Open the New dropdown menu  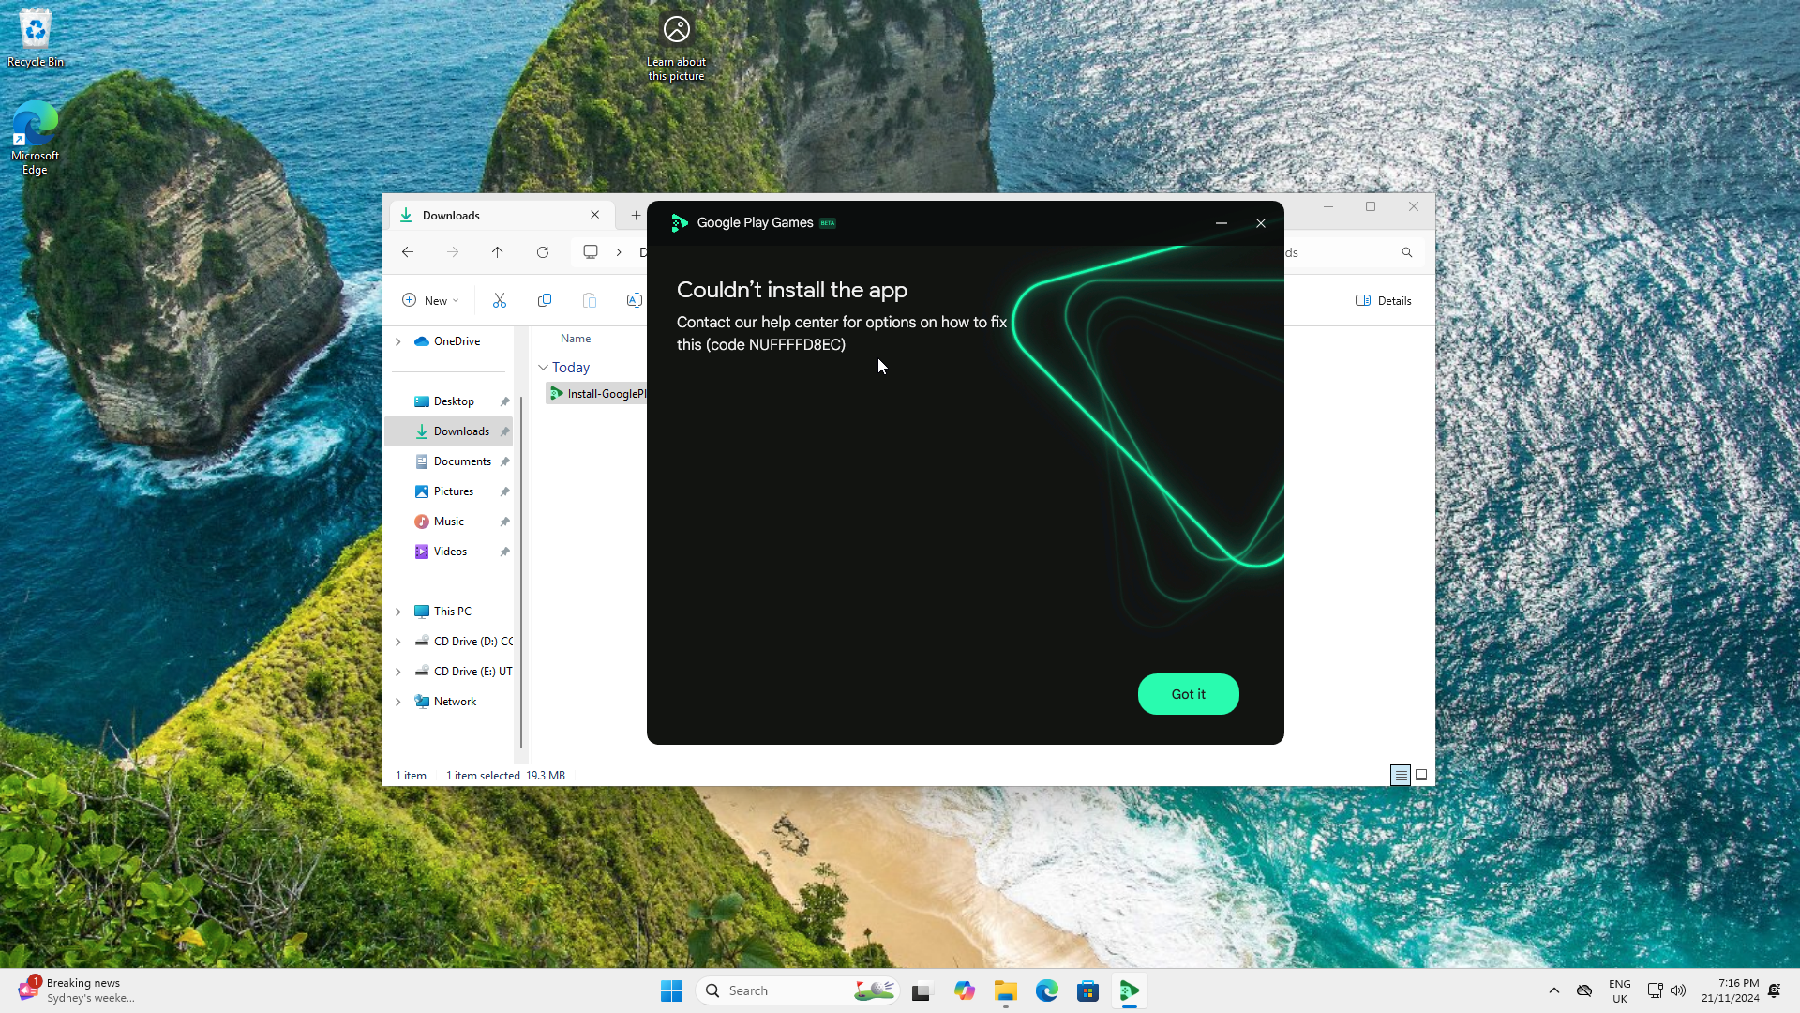(430, 300)
